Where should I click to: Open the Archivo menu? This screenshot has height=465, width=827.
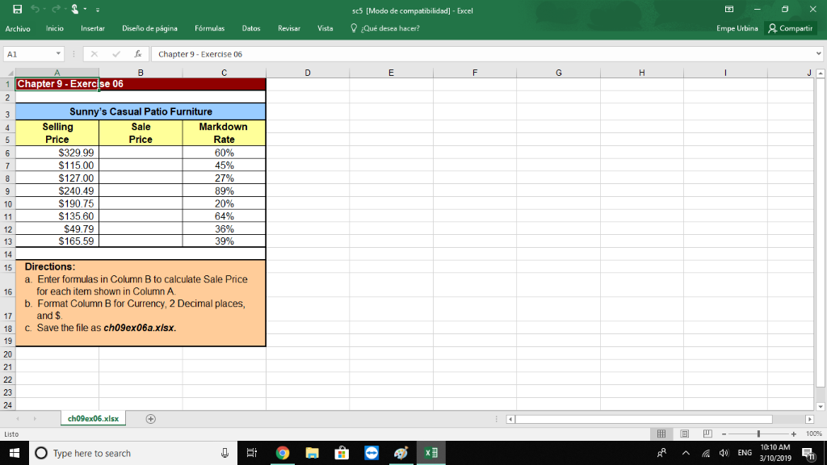[18, 28]
